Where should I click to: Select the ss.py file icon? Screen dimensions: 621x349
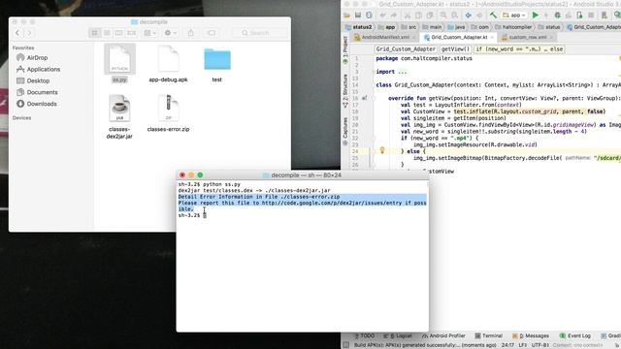tap(119, 59)
